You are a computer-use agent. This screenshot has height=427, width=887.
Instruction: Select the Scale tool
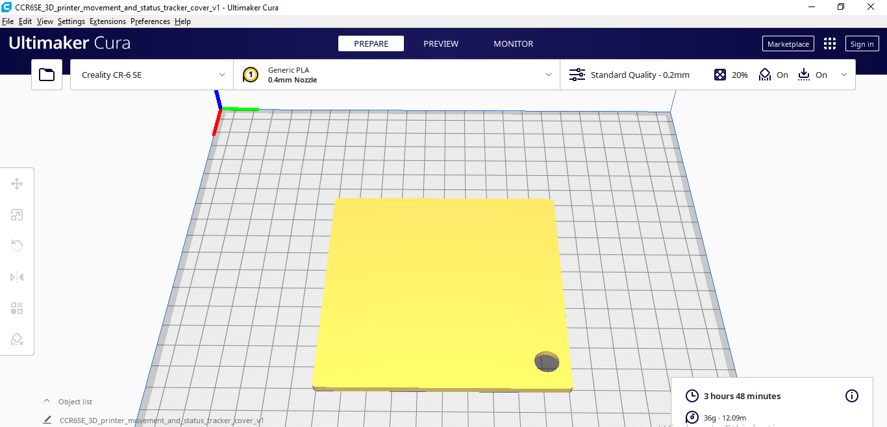(x=17, y=215)
